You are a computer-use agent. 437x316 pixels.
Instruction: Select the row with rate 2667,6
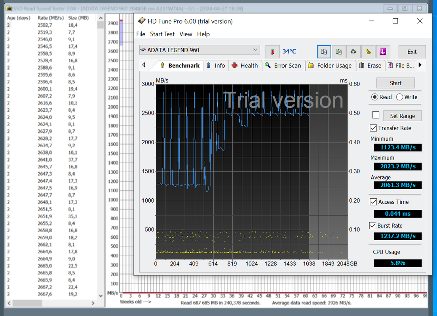(x=51, y=294)
